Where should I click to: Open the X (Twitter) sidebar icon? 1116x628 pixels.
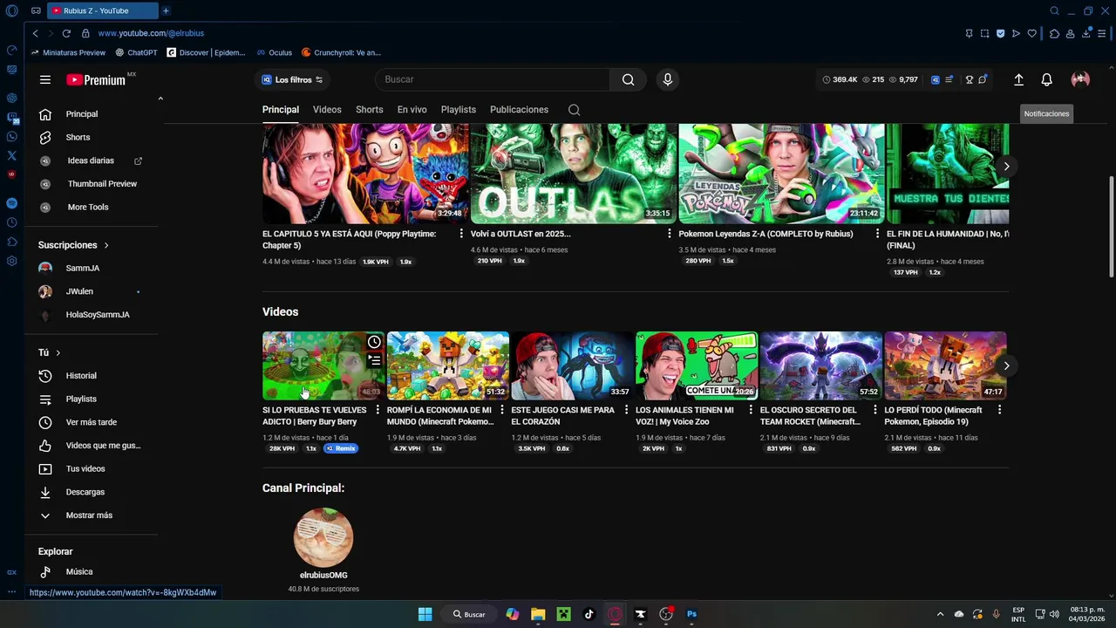click(11, 155)
